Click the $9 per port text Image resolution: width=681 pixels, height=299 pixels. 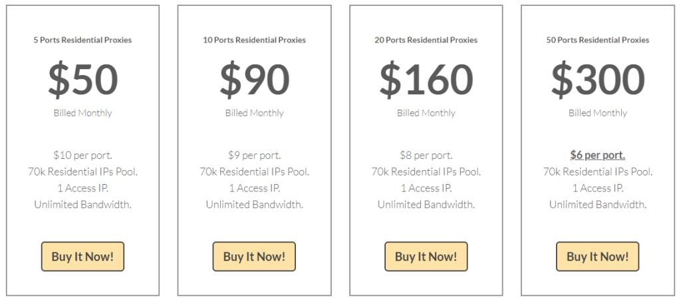coord(254,155)
